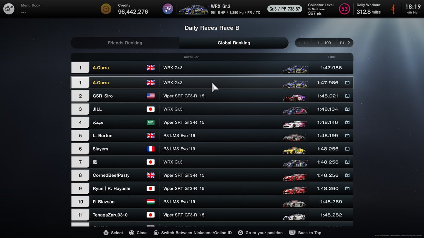Click the Daily Workout 312.8 miles
The image size is (424, 238).
coord(369,12)
